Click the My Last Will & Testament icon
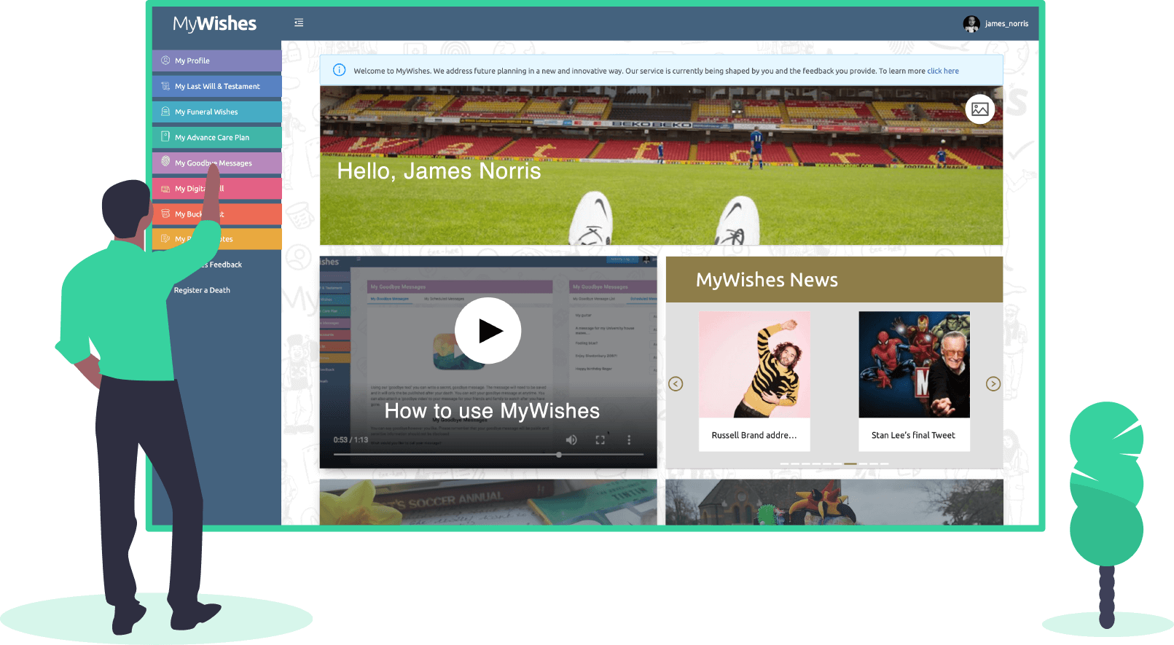This screenshot has height=645, width=1174. (x=165, y=86)
